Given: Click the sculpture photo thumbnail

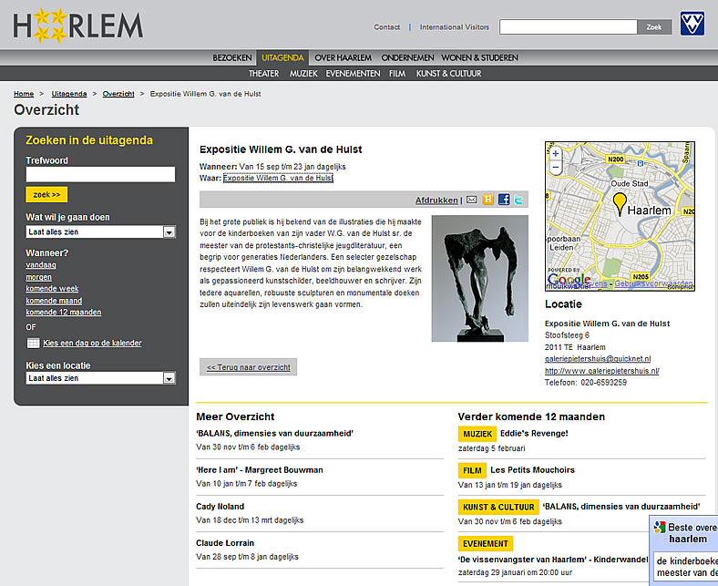Looking at the screenshot, I should pos(479,278).
